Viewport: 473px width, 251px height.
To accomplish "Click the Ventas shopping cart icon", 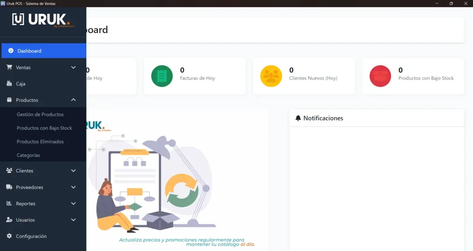I will pyautogui.click(x=9, y=67).
